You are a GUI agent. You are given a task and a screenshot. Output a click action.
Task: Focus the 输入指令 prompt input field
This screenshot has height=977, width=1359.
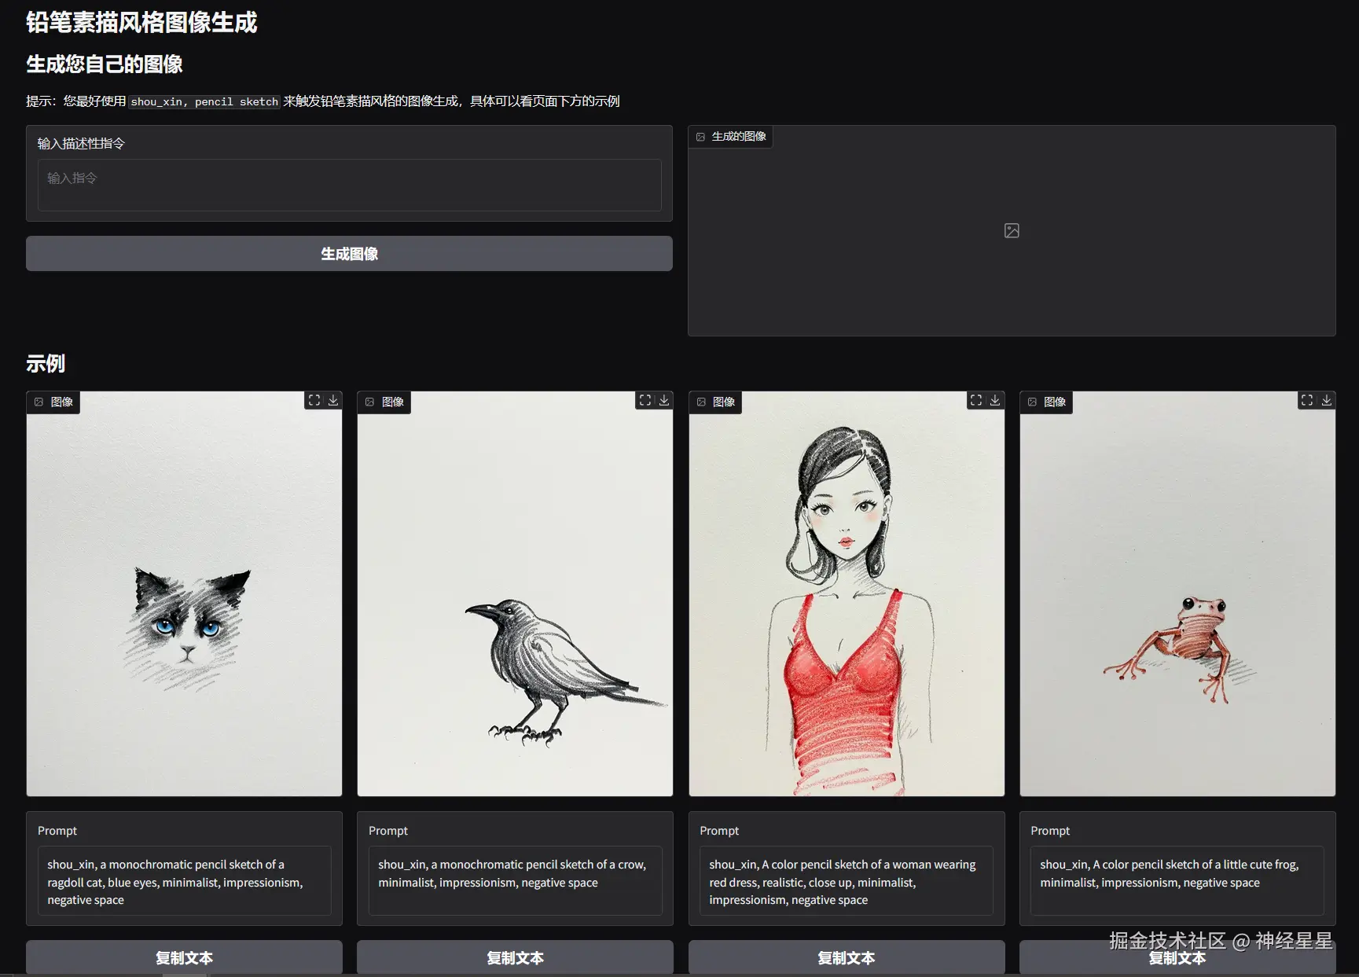349,185
